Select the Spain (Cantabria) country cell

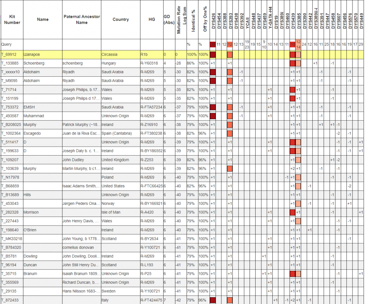[117, 133]
